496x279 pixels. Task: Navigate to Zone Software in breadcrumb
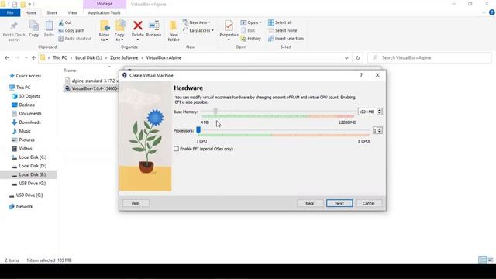124,58
